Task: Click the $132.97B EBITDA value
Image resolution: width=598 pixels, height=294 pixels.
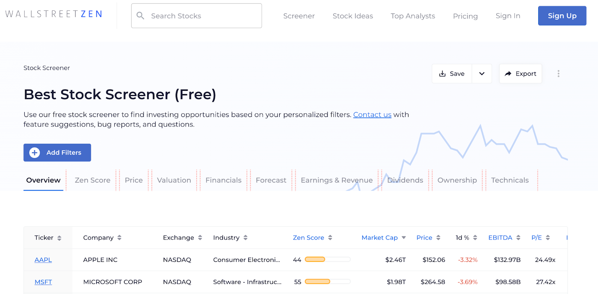Action: point(507,260)
